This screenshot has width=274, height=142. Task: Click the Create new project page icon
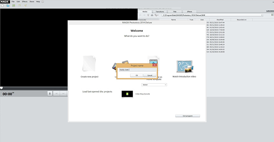(89, 64)
